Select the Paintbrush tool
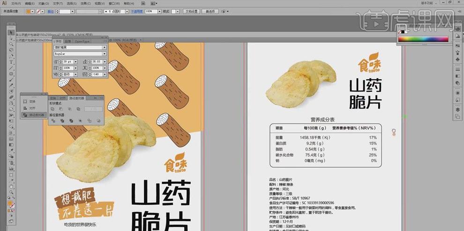Image resolution: width=464 pixels, height=231 pixels. [x=11, y=80]
